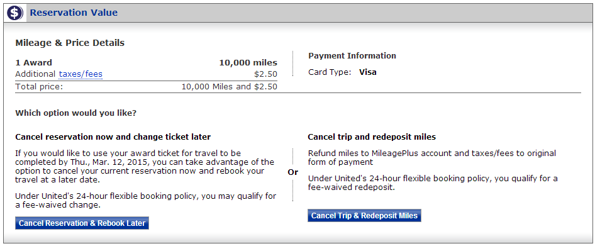The height and width of the screenshot is (246, 595).
Task: Select the Visa card type value
Action: [368, 72]
